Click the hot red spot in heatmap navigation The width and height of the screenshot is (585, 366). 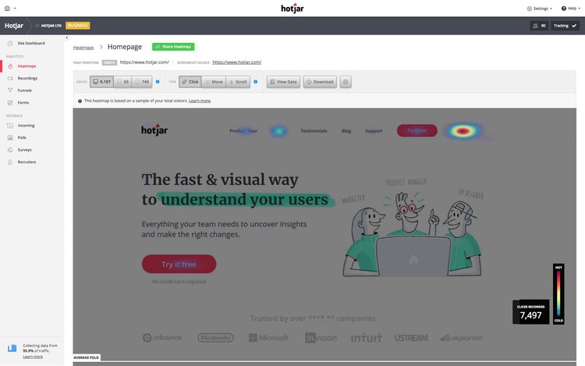tap(463, 131)
